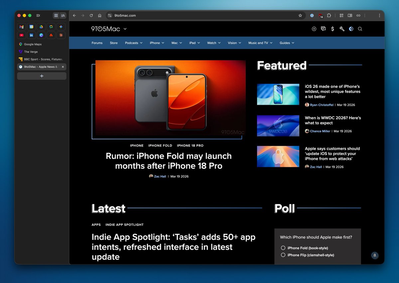Open the tab search button
The height and width of the screenshot is (283, 399).
click(x=63, y=15)
